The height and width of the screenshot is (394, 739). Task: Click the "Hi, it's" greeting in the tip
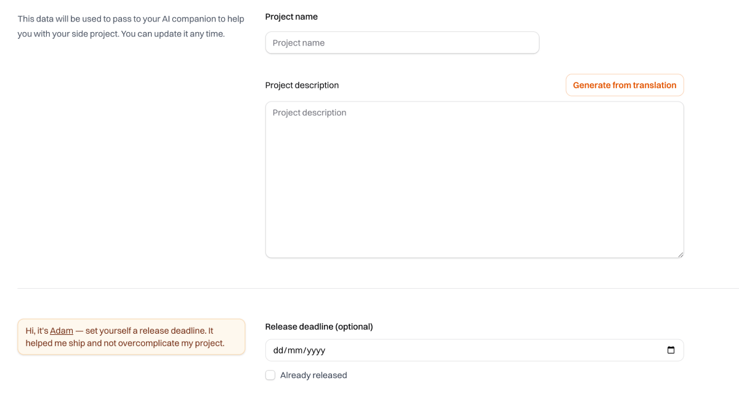tap(36, 331)
